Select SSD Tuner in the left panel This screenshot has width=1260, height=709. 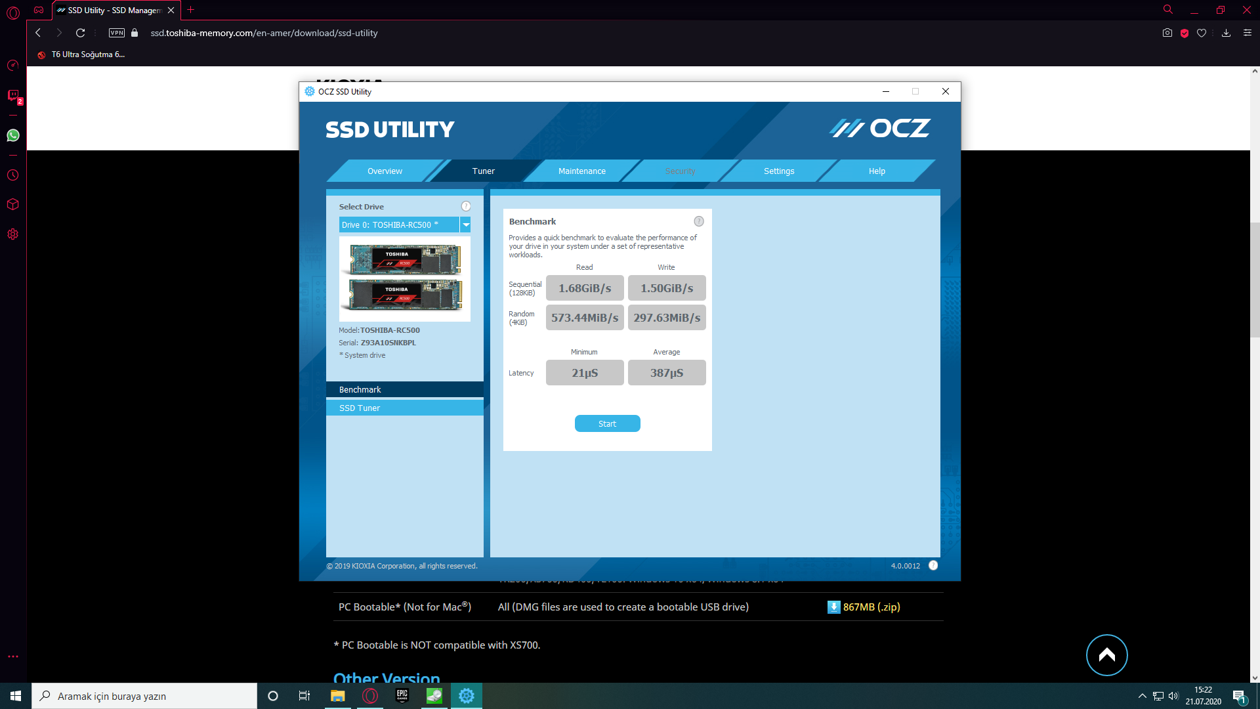(360, 408)
